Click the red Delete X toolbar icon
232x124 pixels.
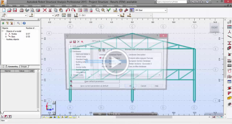point(45,10)
